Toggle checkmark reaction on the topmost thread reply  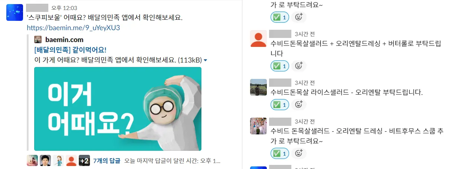pos(279,17)
